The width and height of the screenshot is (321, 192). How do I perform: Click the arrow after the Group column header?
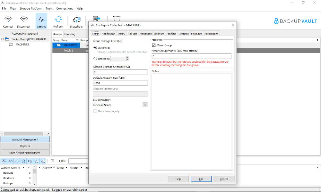pyautogui.click(x=66, y=167)
